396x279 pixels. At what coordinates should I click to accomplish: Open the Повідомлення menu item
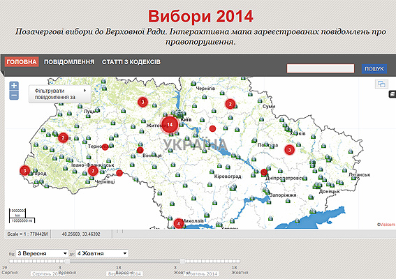[x=69, y=62]
